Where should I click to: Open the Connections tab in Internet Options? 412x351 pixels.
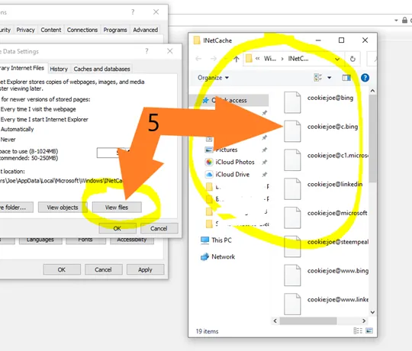(82, 30)
